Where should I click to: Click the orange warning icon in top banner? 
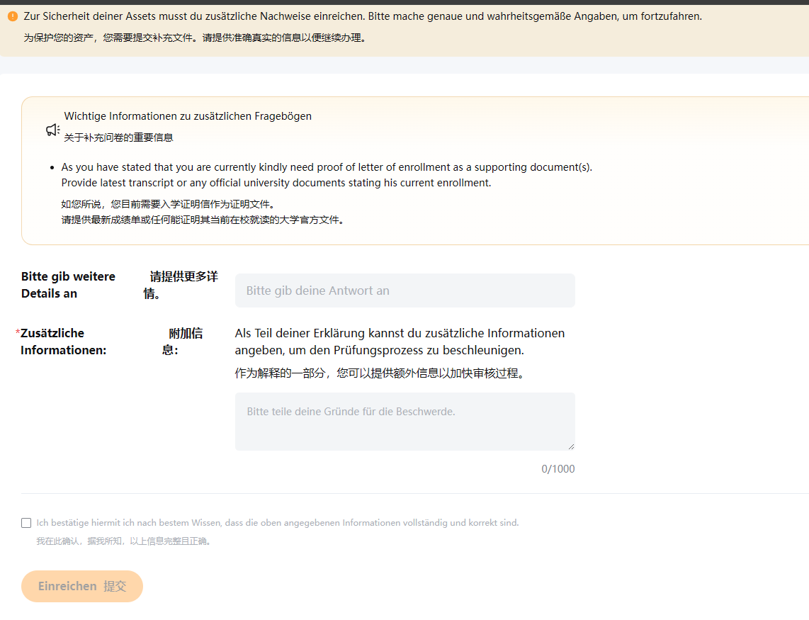pos(12,16)
